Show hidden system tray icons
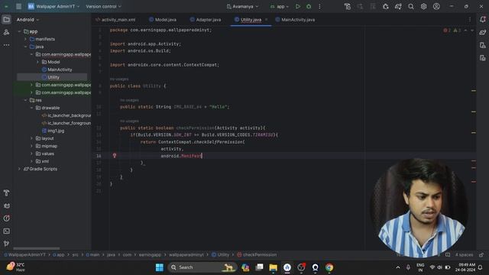Viewport: 489px width, 275px height. tap(398, 267)
